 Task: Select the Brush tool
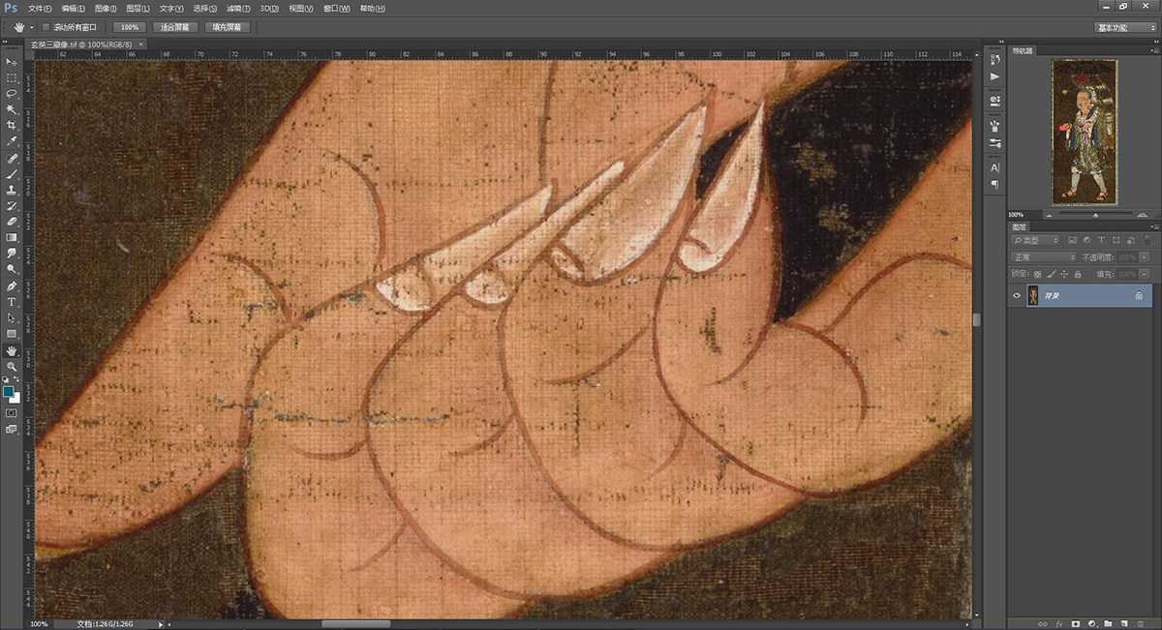click(x=12, y=173)
